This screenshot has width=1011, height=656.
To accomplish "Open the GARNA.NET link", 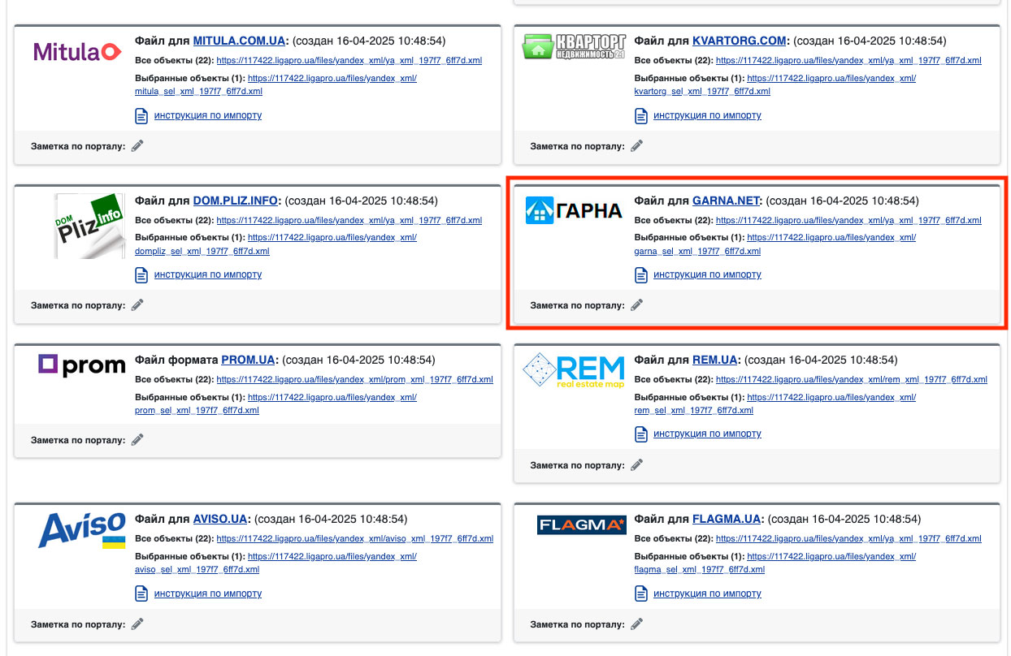I will pyautogui.click(x=725, y=201).
